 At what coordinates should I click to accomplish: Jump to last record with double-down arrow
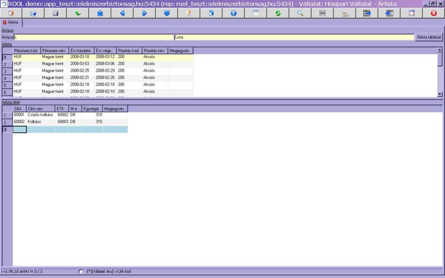(167, 13)
